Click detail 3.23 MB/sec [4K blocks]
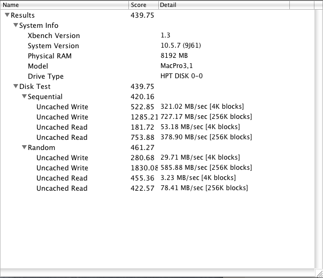This screenshot has height=278, width=323. (198, 178)
